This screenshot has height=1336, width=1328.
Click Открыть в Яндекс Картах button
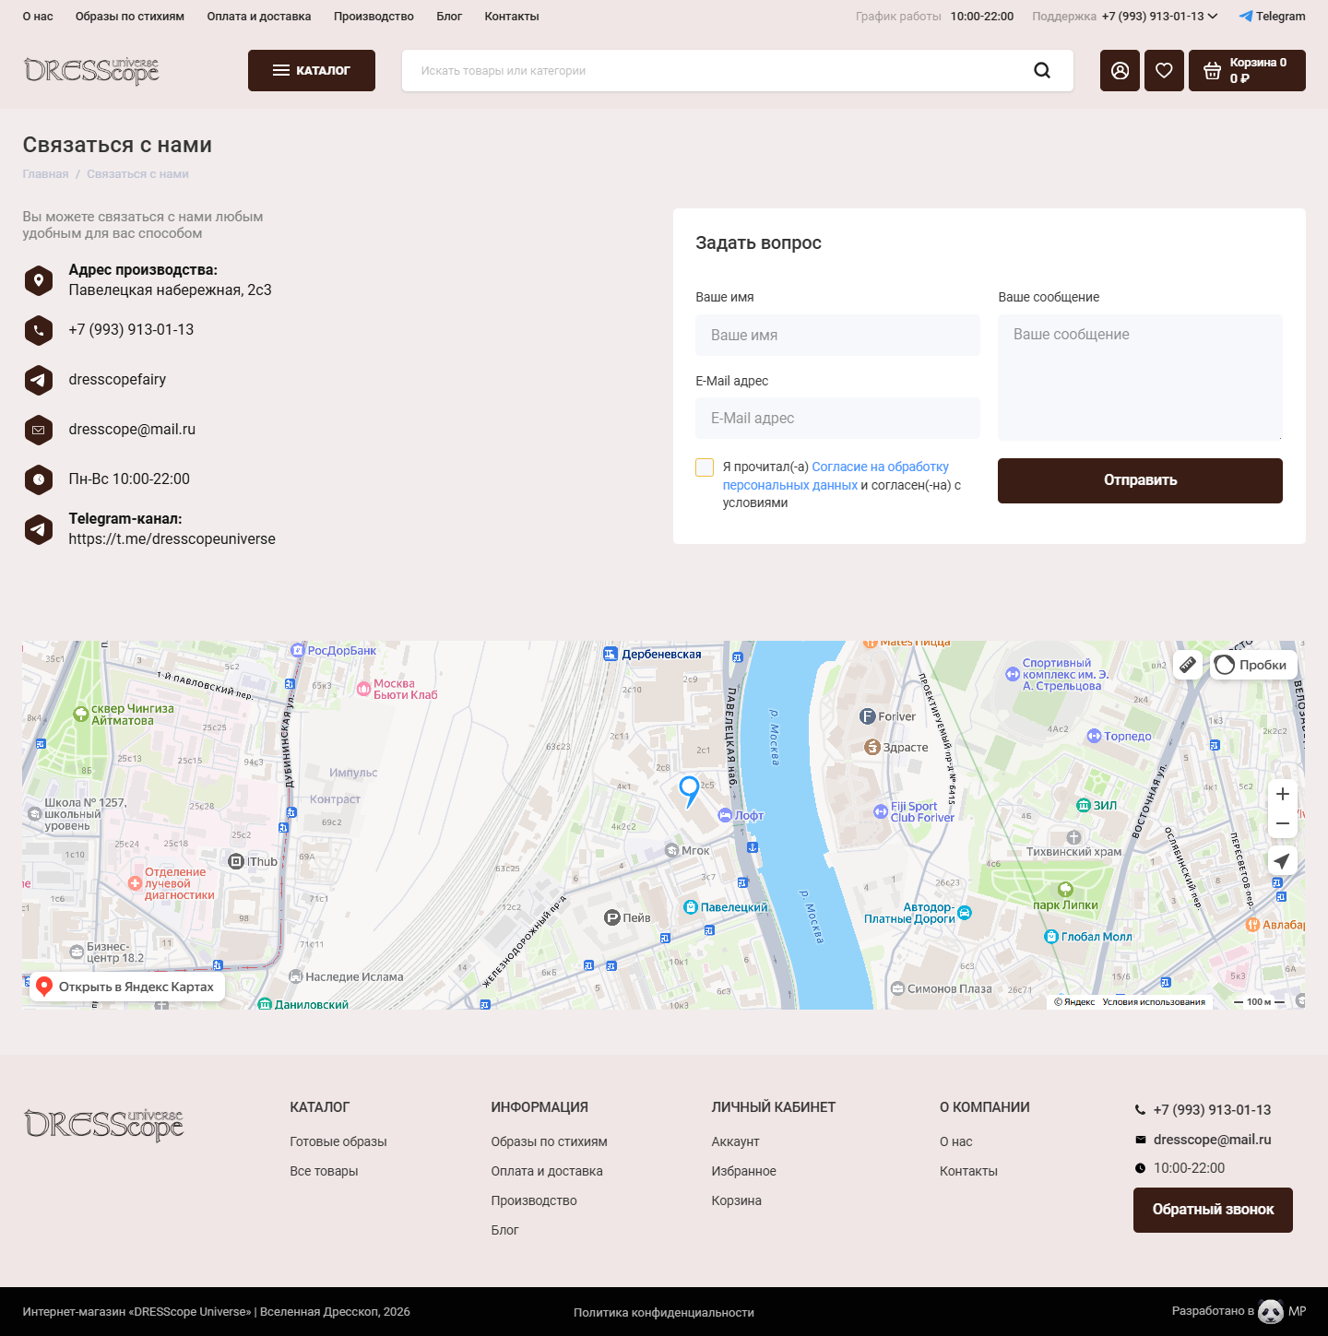[x=127, y=987]
